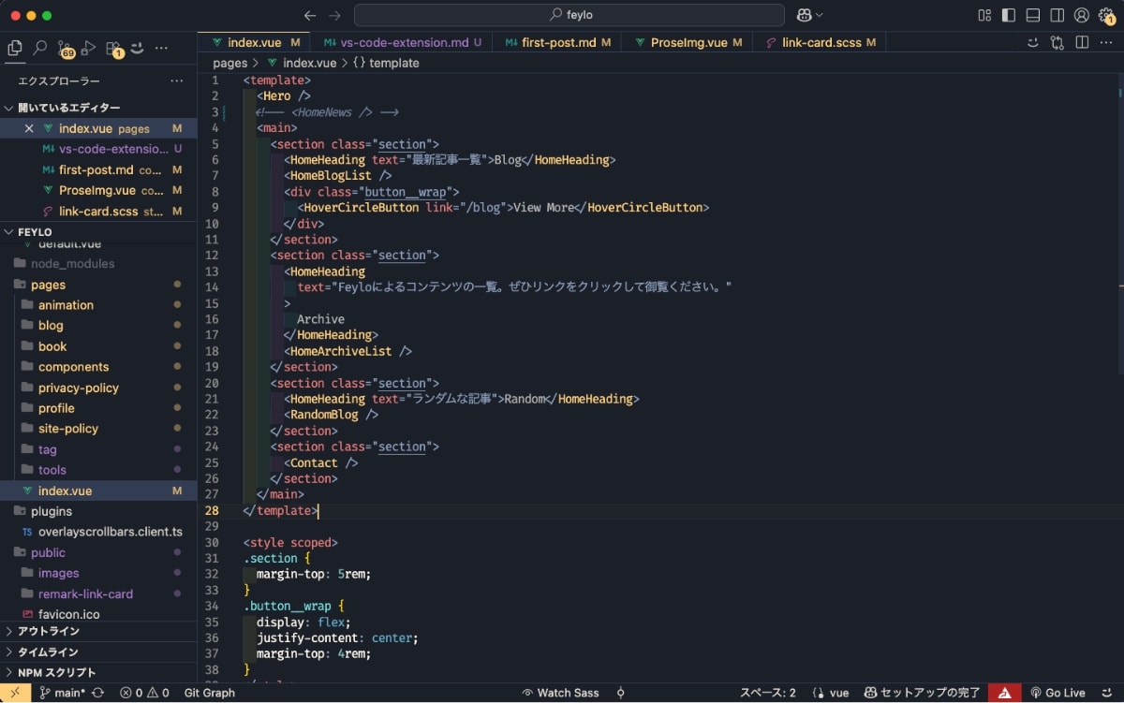Switch to ProseImg.vue tab

688,42
